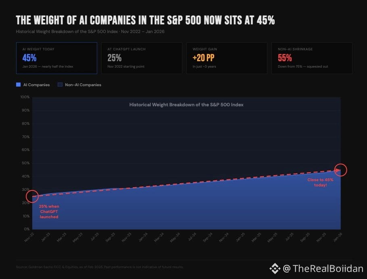
Task: Select 'Jan 2026 — nearly half the index' caption
Action: click(x=48, y=66)
